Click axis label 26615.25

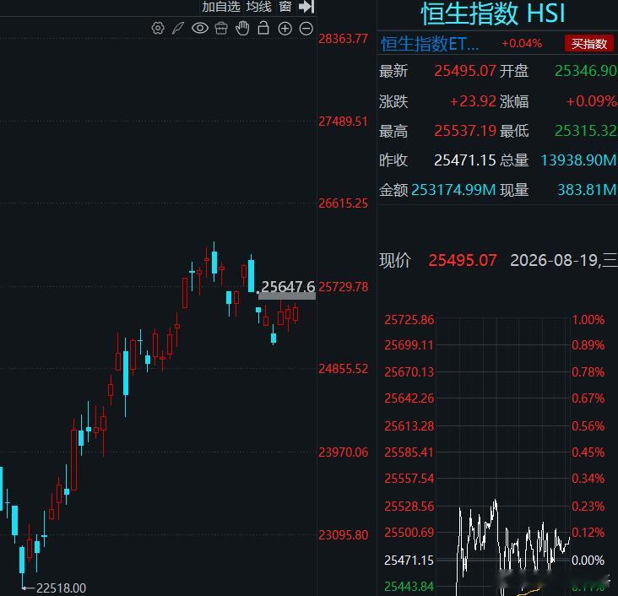click(x=343, y=203)
